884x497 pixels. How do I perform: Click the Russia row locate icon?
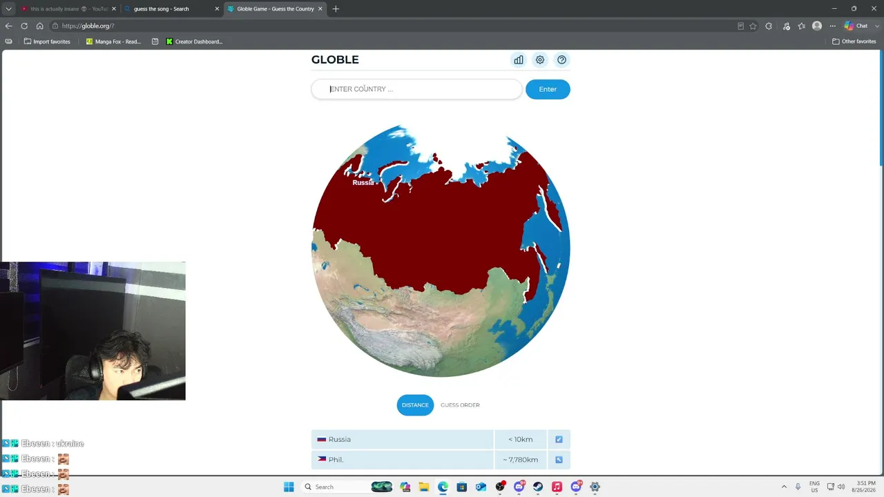[x=559, y=439]
